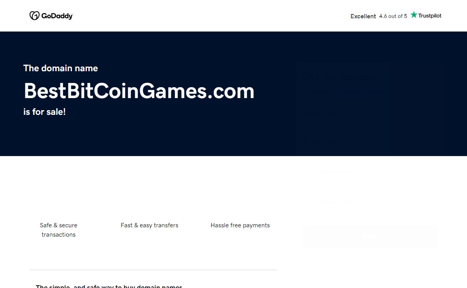This screenshot has height=288, width=467.
Task: Open the Trustpilot link in header
Action: [x=426, y=15]
